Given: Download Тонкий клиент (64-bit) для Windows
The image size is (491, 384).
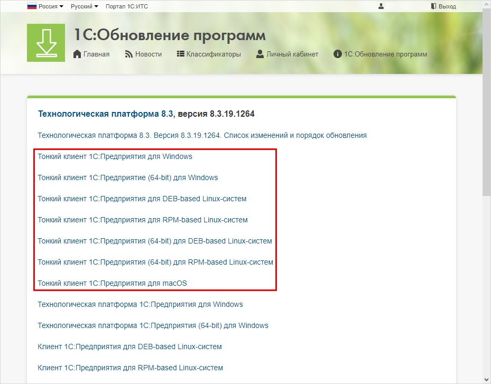Looking at the screenshot, I should point(128,177).
